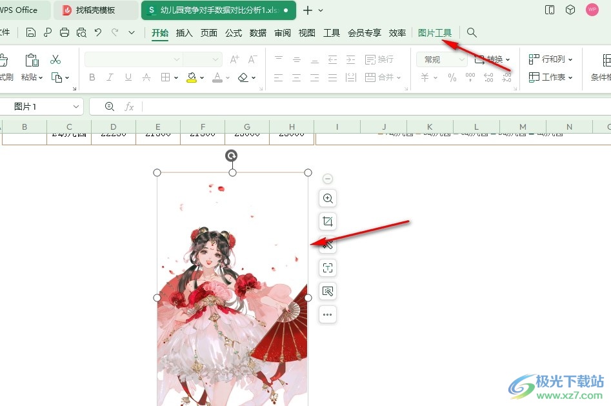This screenshot has width=611, height=406.
Task: Open 工作表 worksheet menu
Action: pyautogui.click(x=550, y=77)
